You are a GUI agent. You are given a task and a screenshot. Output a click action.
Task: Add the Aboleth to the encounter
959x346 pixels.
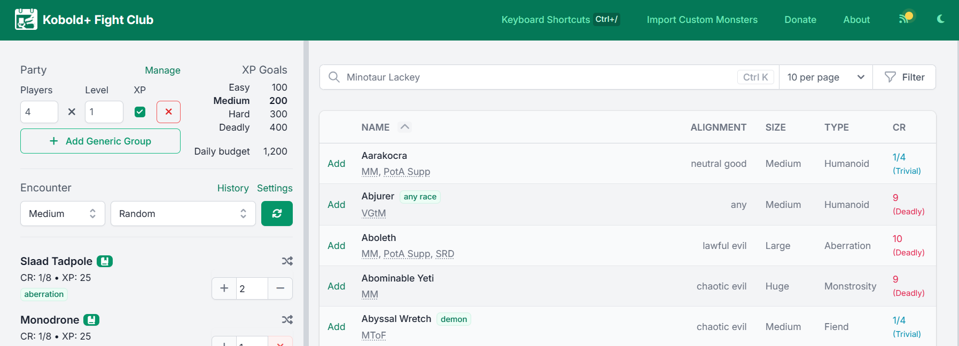(337, 246)
